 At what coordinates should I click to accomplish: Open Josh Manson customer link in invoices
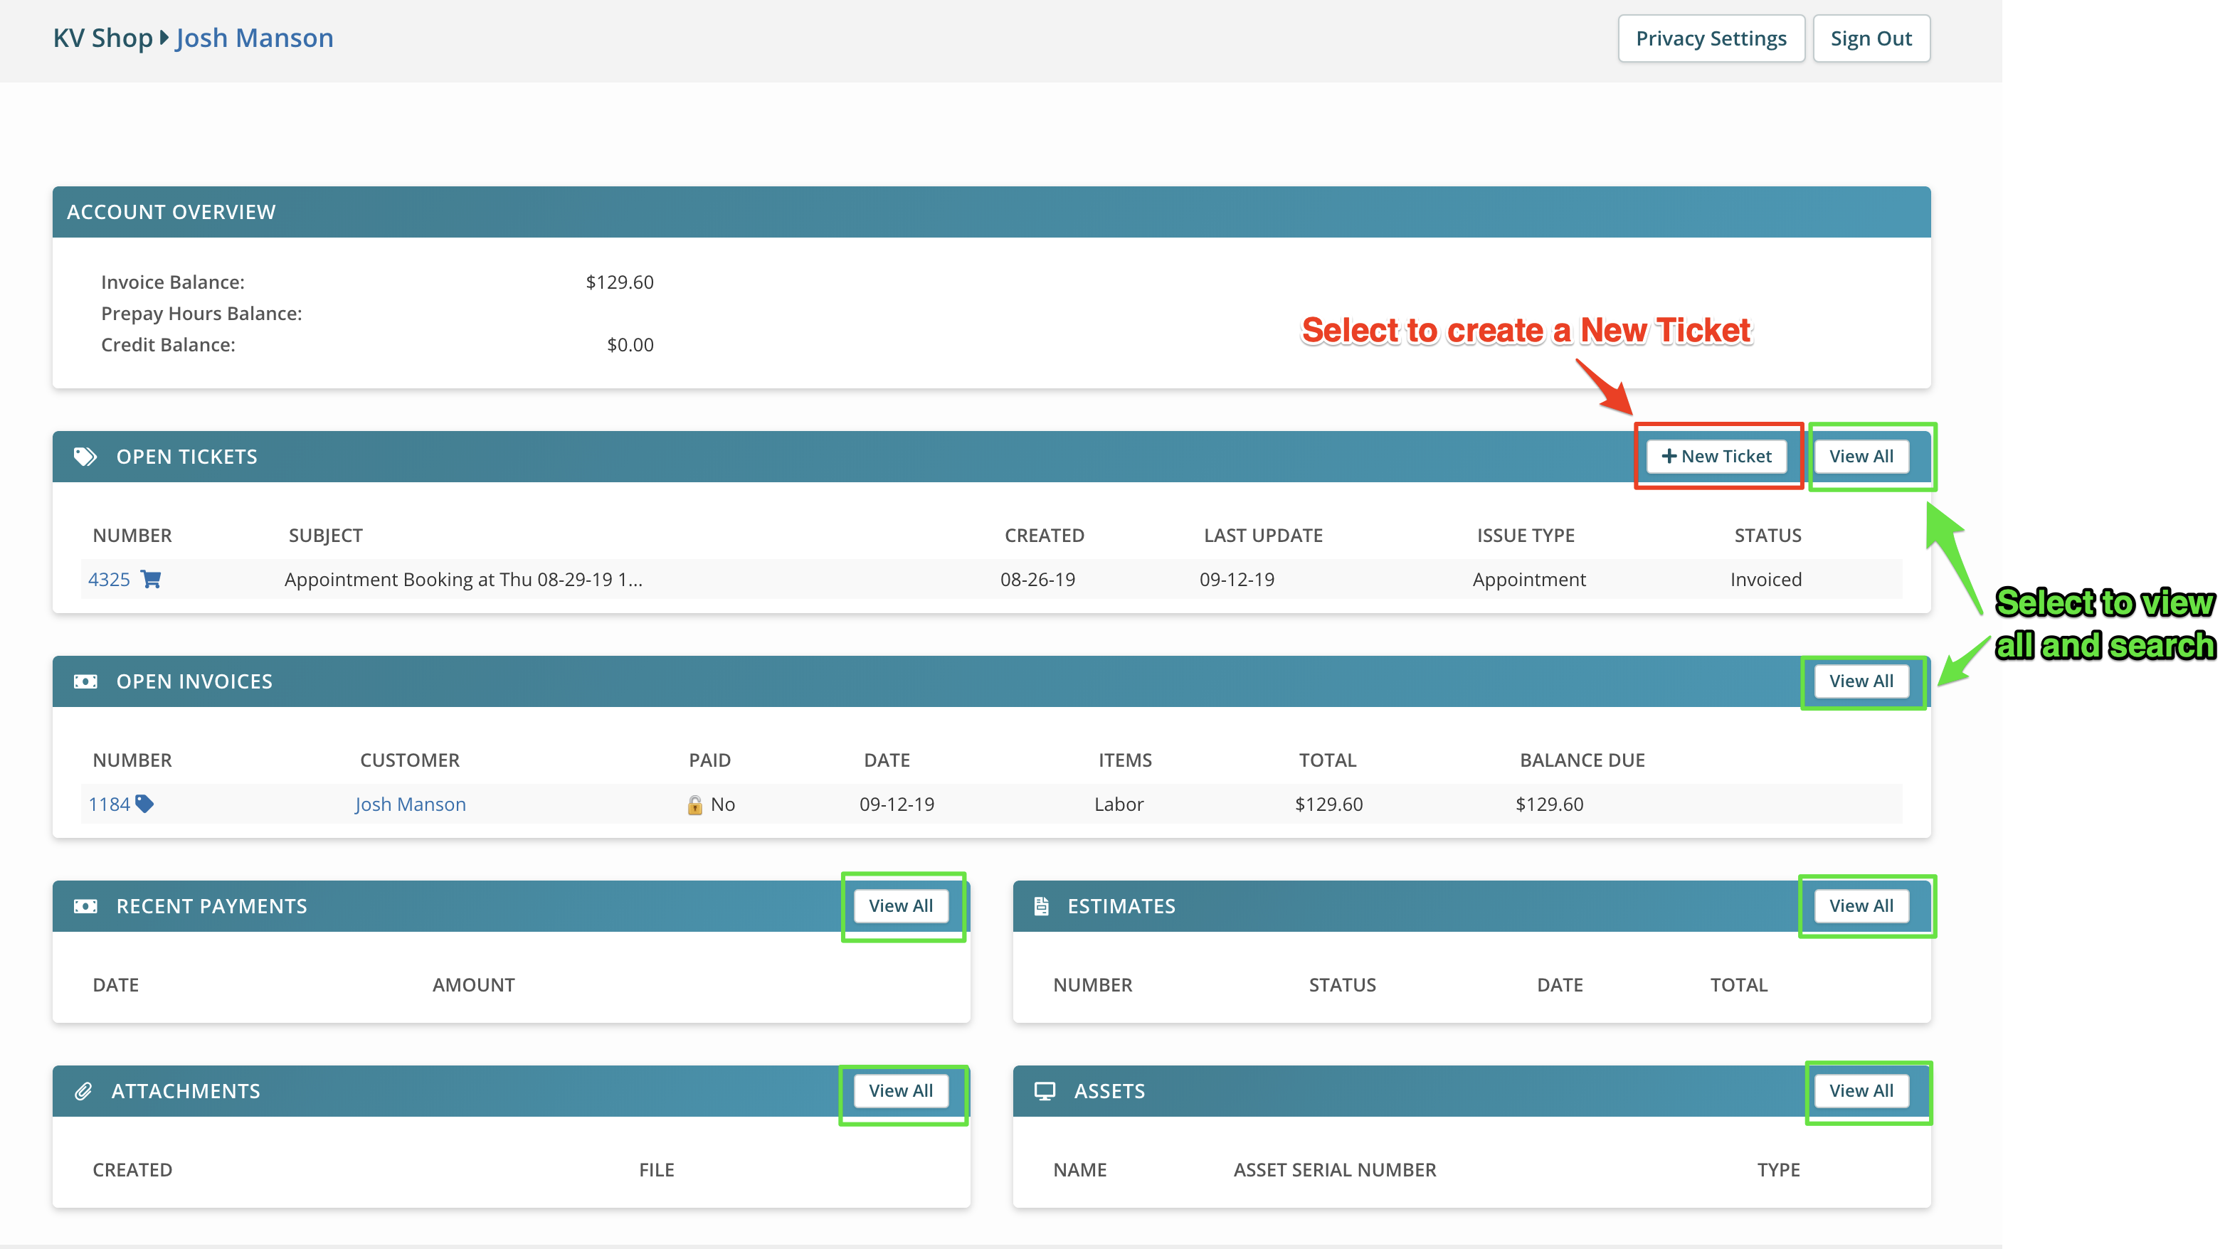coord(411,804)
